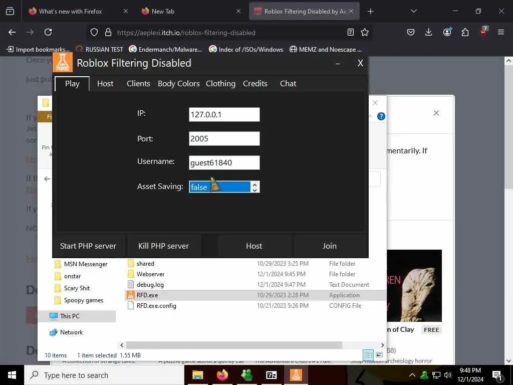The width and height of the screenshot is (513, 385).
Task: Click Import bookmarks button
Action: (38, 49)
